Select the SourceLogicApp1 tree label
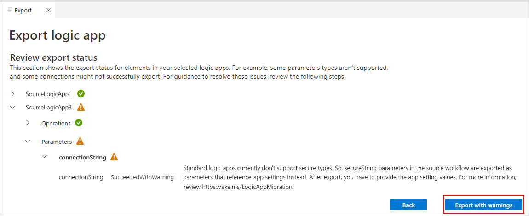Screen dimensions: 529x216 (49, 94)
